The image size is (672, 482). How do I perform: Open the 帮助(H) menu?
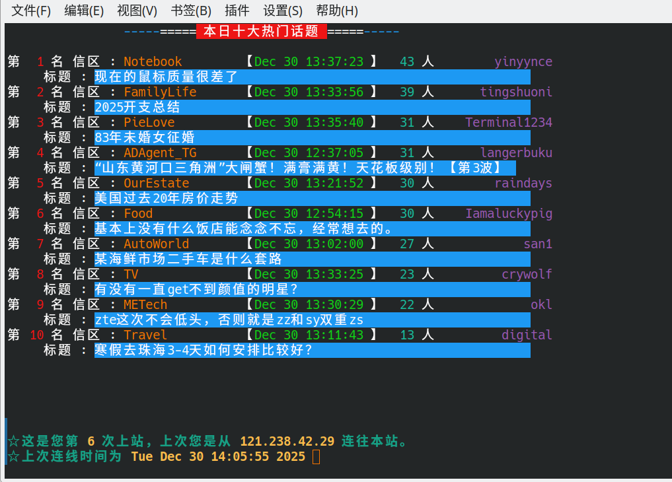pyautogui.click(x=337, y=11)
